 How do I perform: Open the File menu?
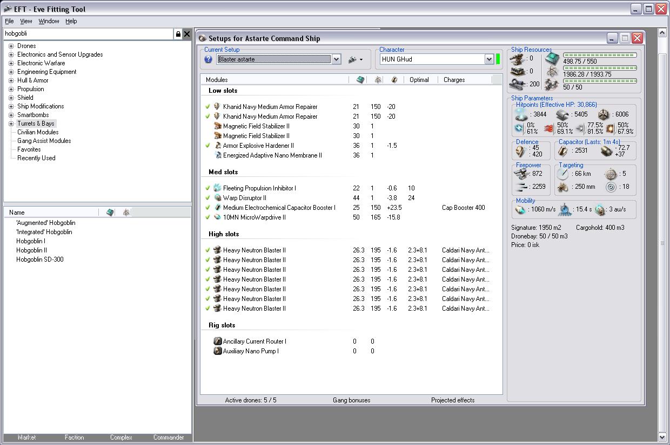tap(9, 21)
